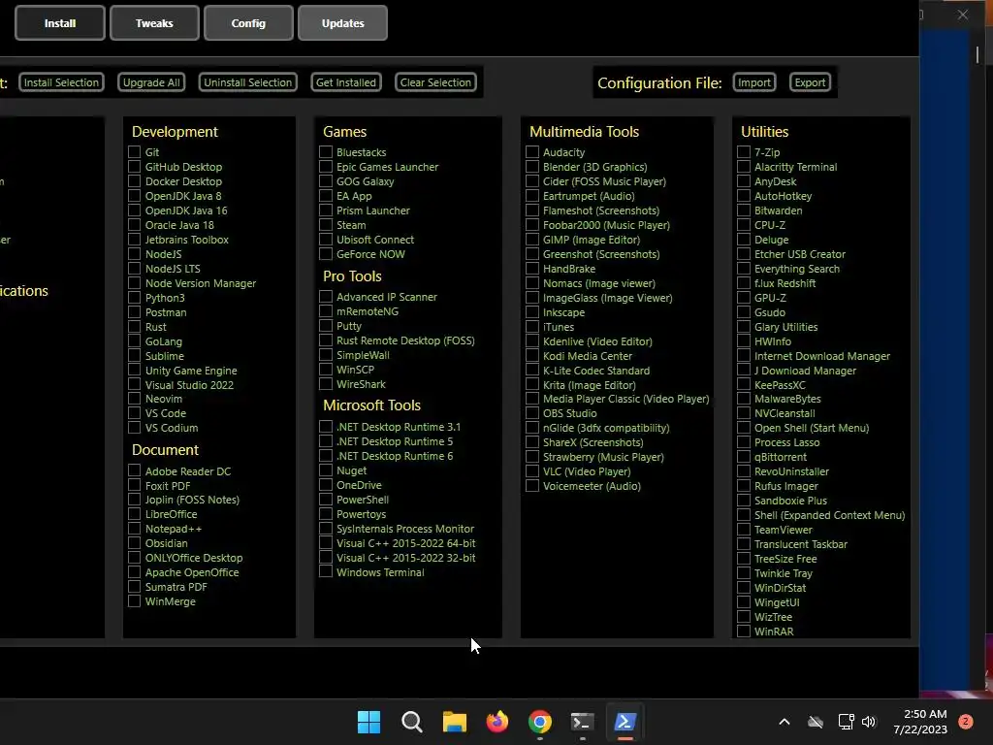The image size is (993, 745).
Task: Click the TeamViewer label
Action: (784, 530)
